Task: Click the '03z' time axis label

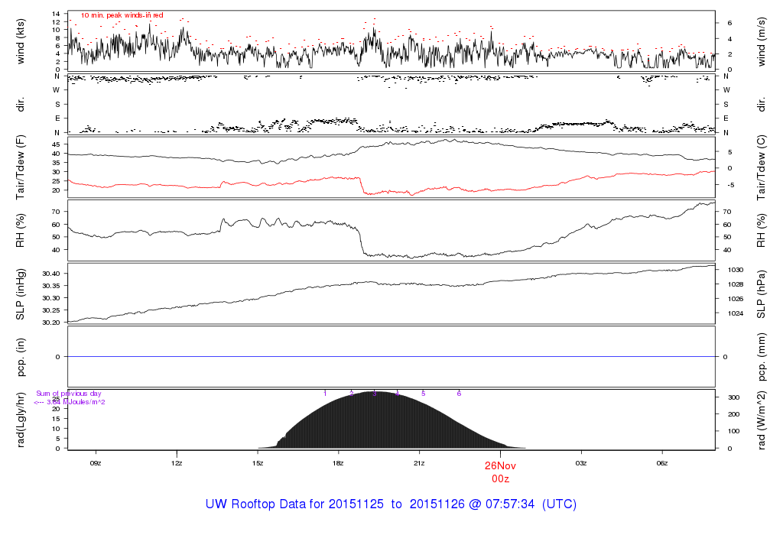Action: tap(581, 463)
